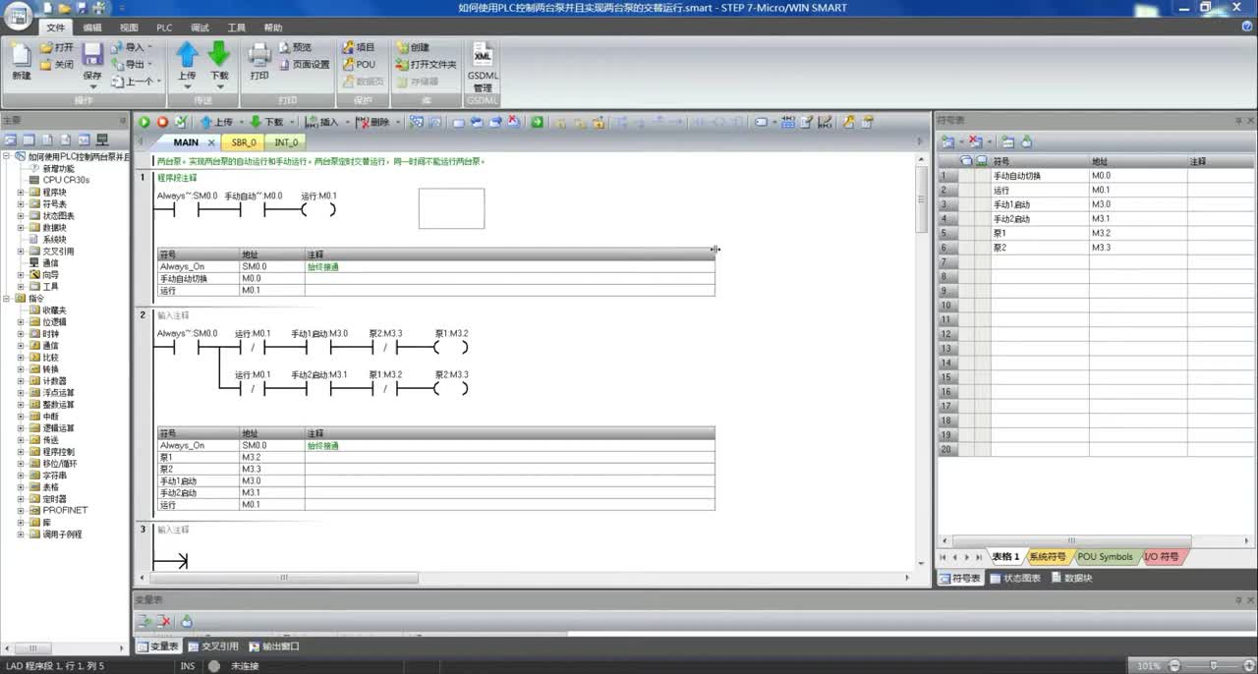
Task: Switch to 编辑 ribbon tab
Action: pyautogui.click(x=91, y=28)
